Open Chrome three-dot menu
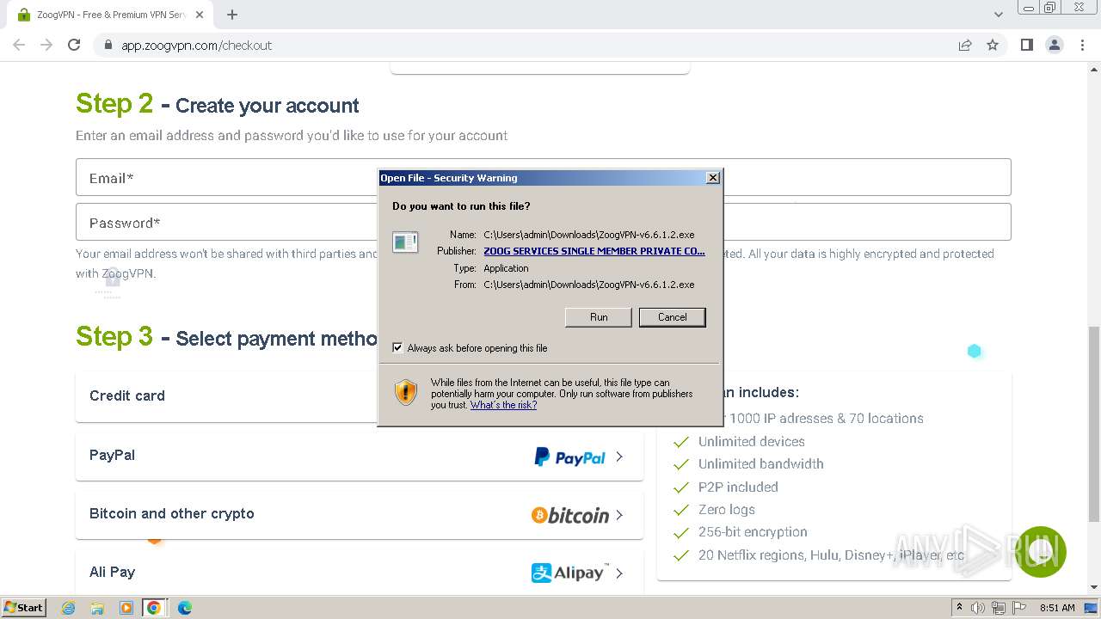This screenshot has width=1101, height=619. coord(1082,45)
